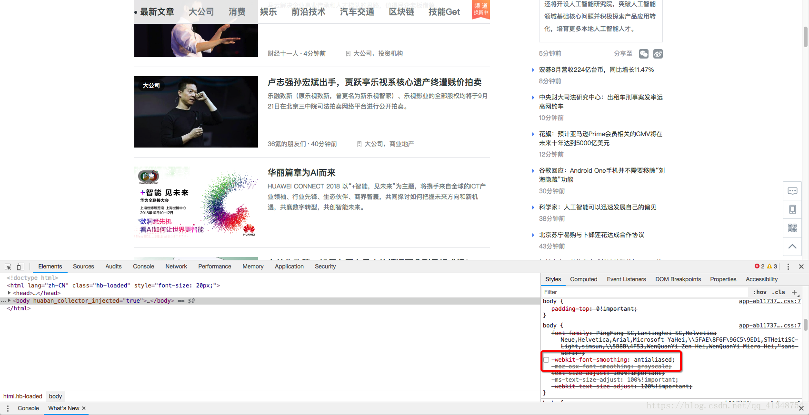Screen dimensions: 809x415
Task: Close the bottom drawer panel
Action: pyautogui.click(x=801, y=408)
